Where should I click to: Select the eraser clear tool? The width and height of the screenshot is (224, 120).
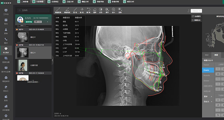click(95, 11)
